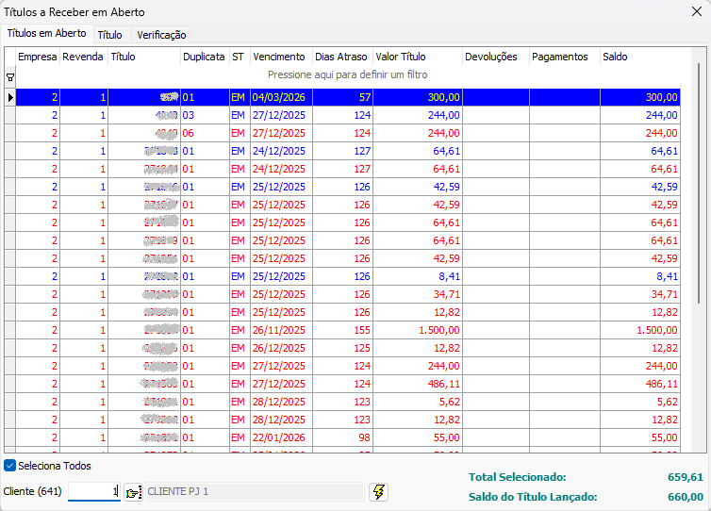Click Saldo do Título Lançado value 660,00
The height and width of the screenshot is (511, 711).
coord(686,497)
